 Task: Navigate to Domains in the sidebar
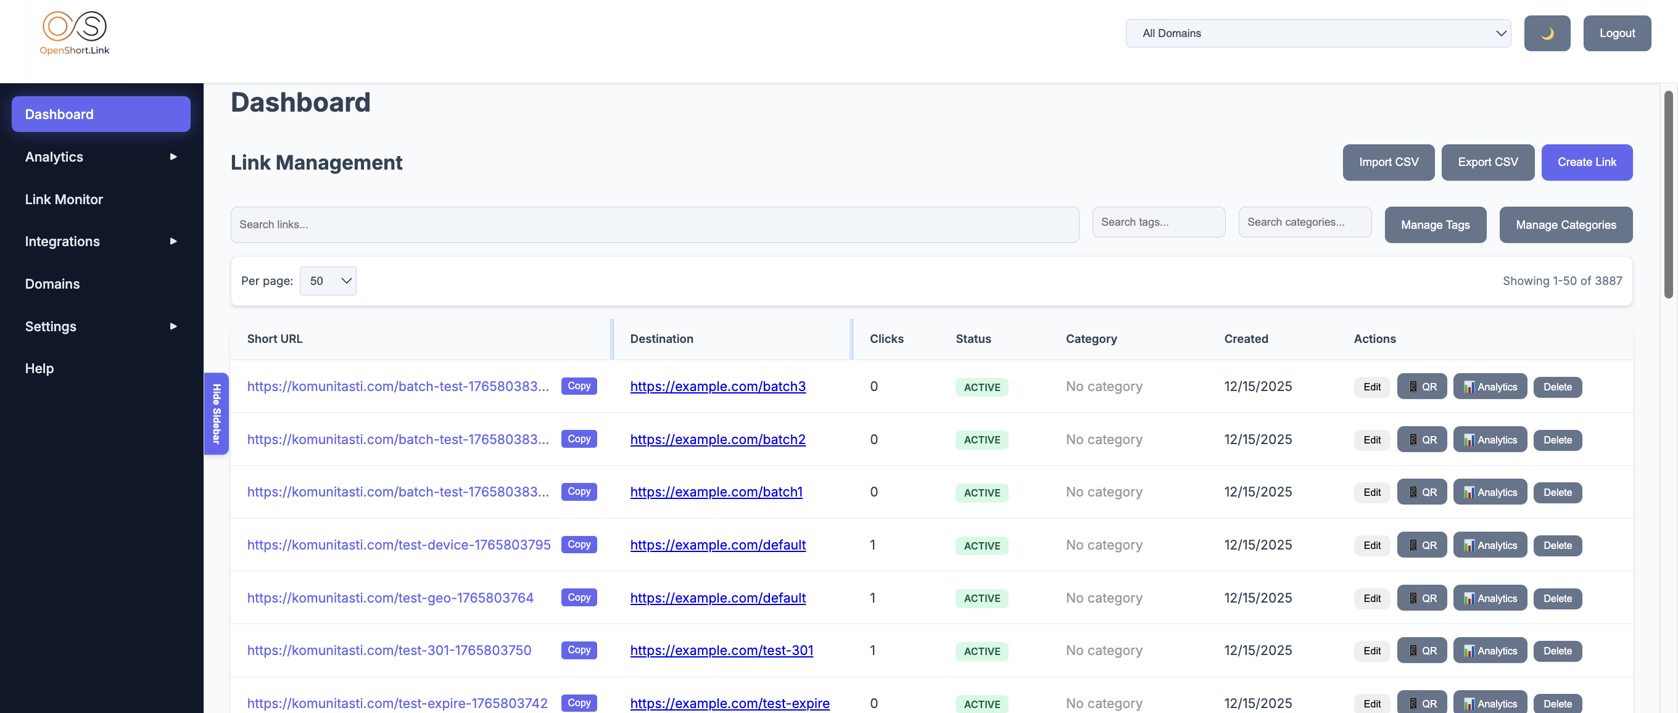click(x=52, y=284)
